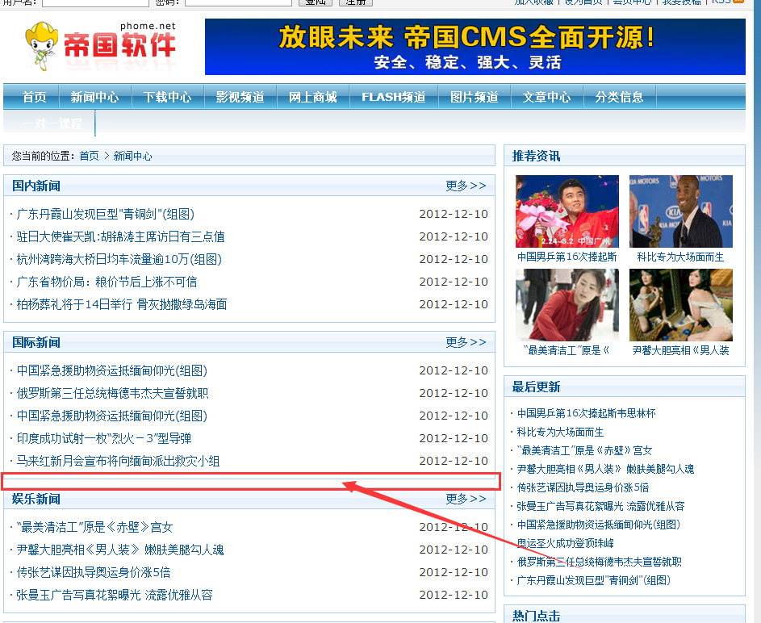Expand 更多>> for 娱乐新闻
Viewport: 761px width, 623px height.
click(x=466, y=499)
